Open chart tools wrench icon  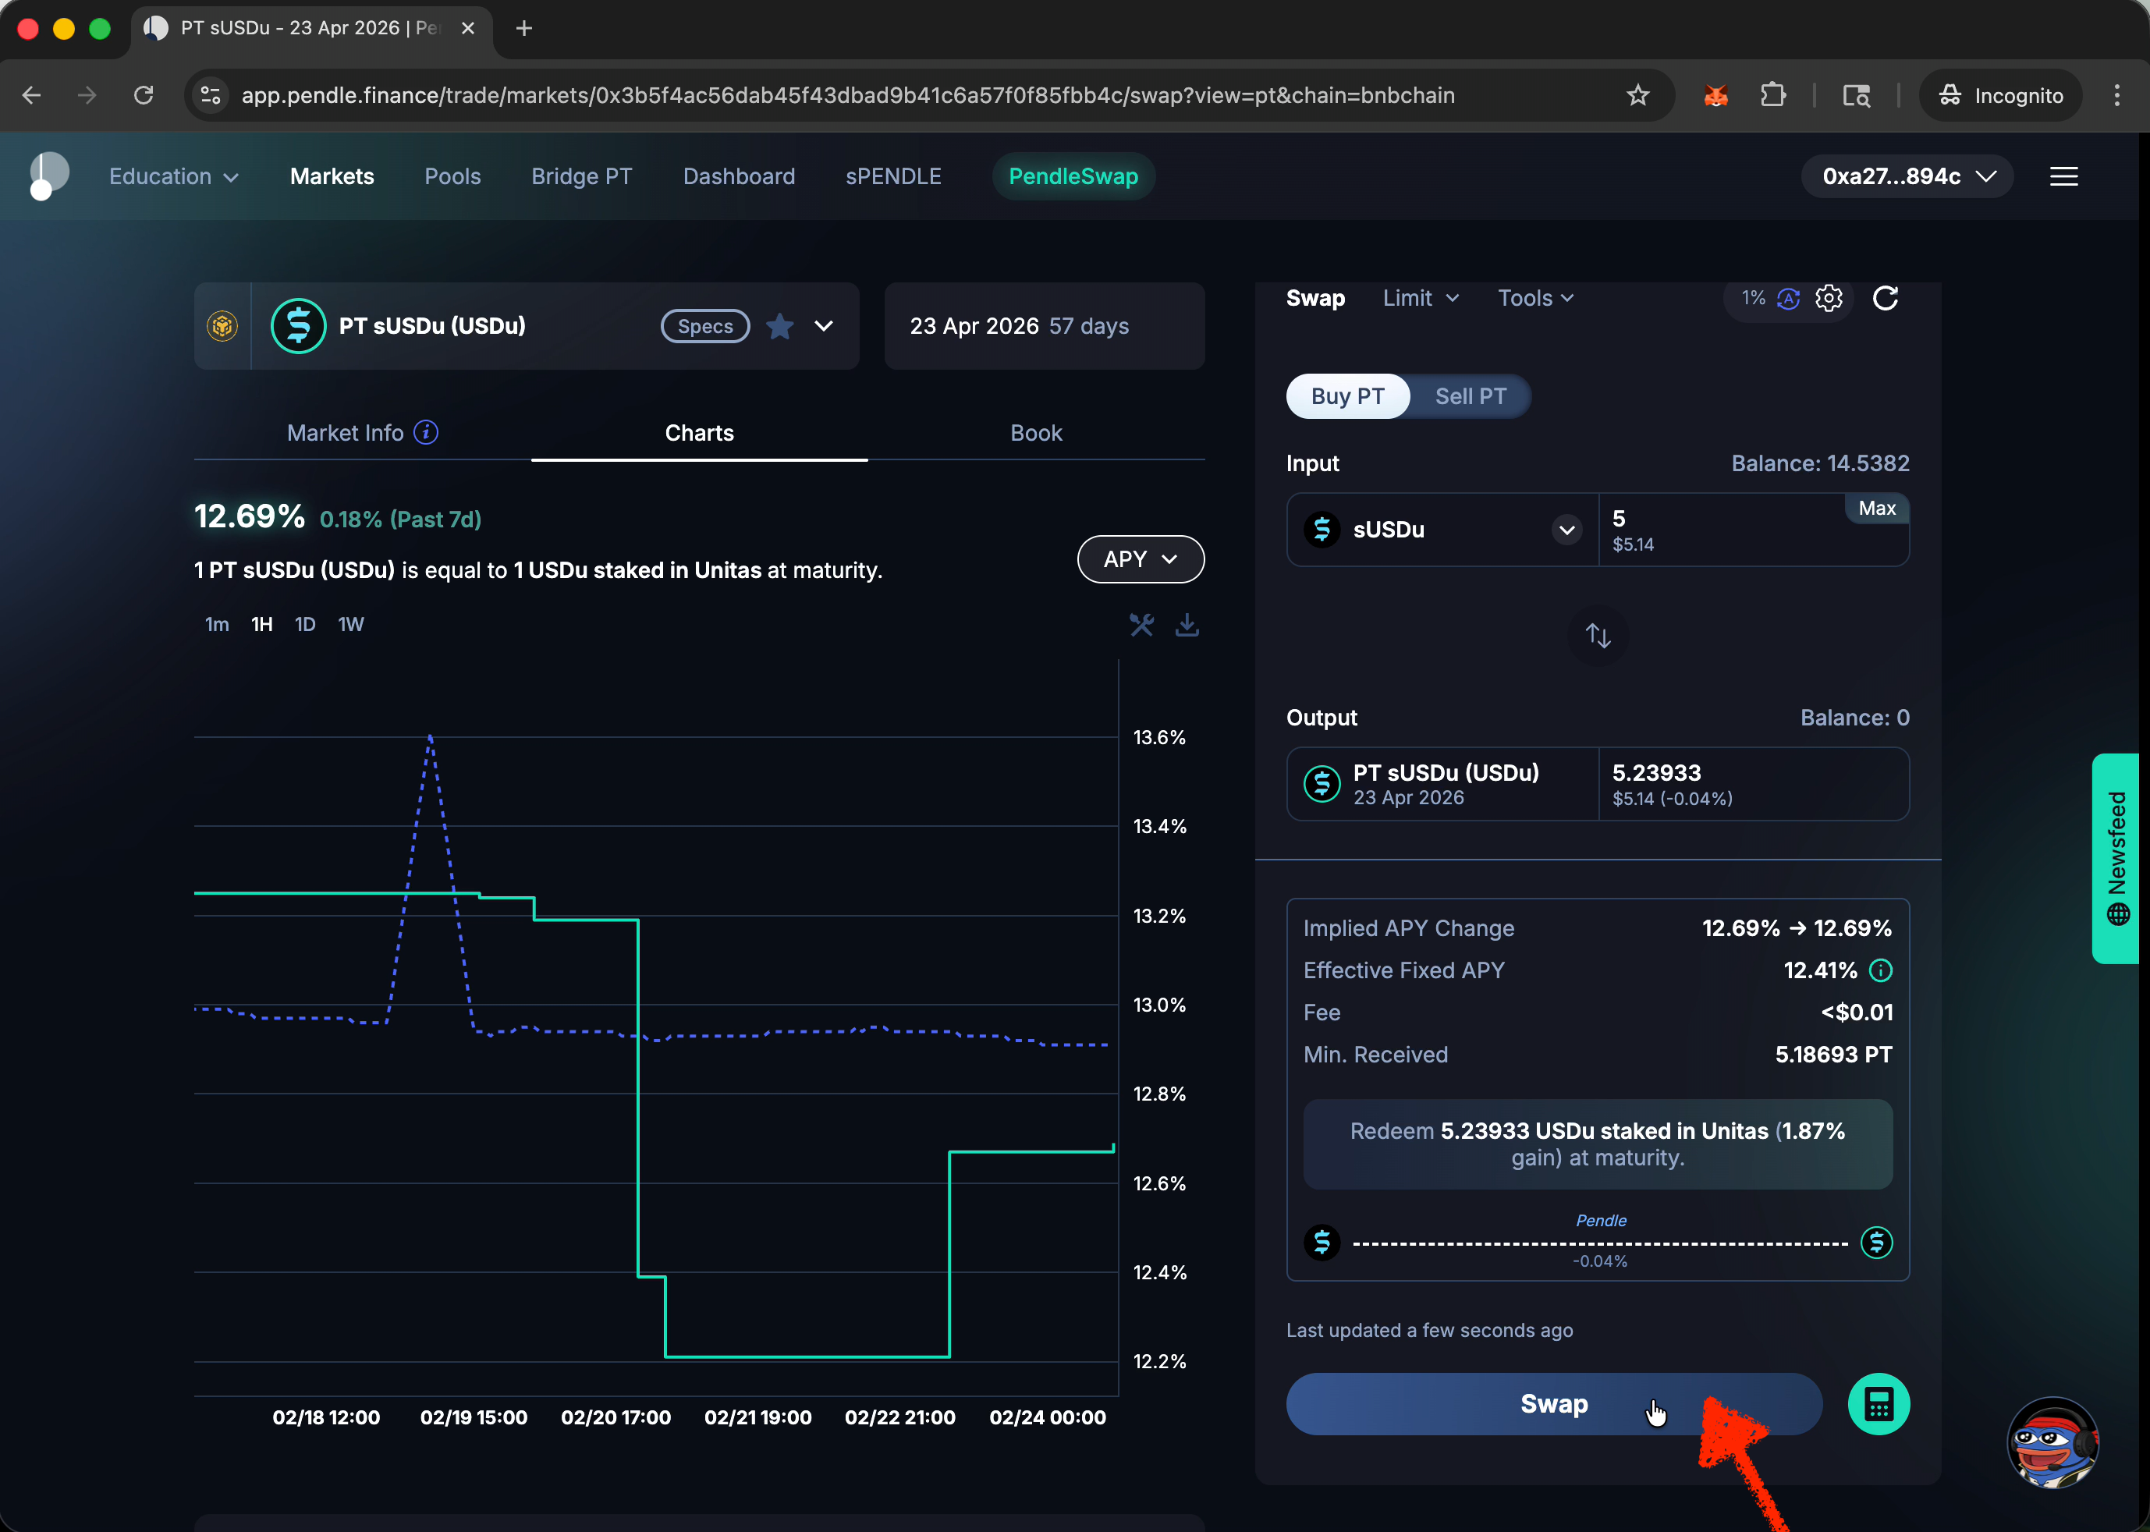pyautogui.click(x=1141, y=625)
